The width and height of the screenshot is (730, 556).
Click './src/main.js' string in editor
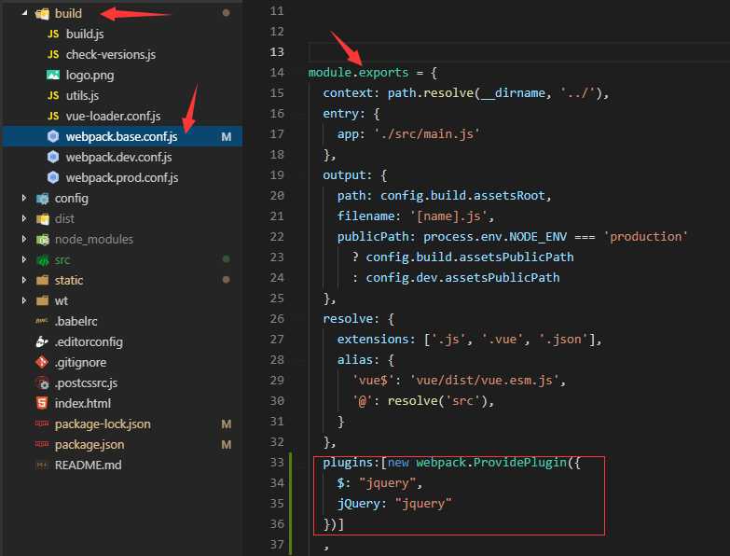[427, 134]
